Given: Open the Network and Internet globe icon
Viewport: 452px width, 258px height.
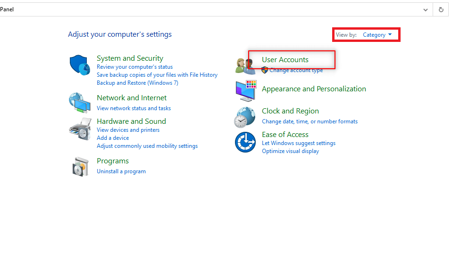Looking at the screenshot, I should pos(80,103).
